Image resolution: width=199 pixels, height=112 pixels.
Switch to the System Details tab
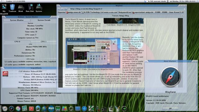44,20
